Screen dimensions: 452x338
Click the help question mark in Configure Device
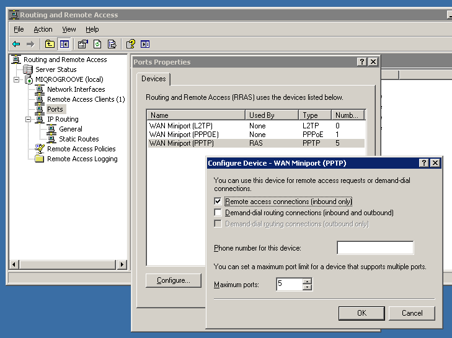pyautogui.click(x=423, y=163)
